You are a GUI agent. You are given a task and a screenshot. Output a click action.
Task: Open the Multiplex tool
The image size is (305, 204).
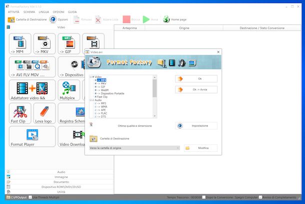click(69, 90)
